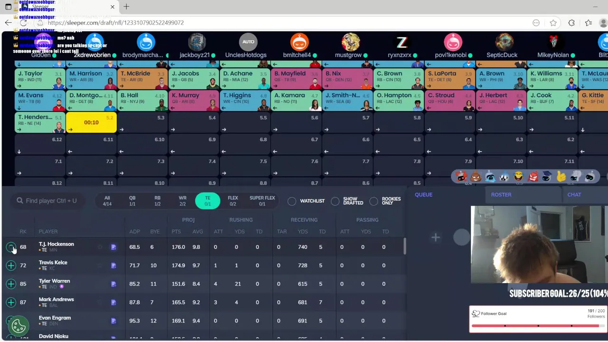Open brodymarcha's blue robot avatar
608x342 pixels.
pos(146,42)
